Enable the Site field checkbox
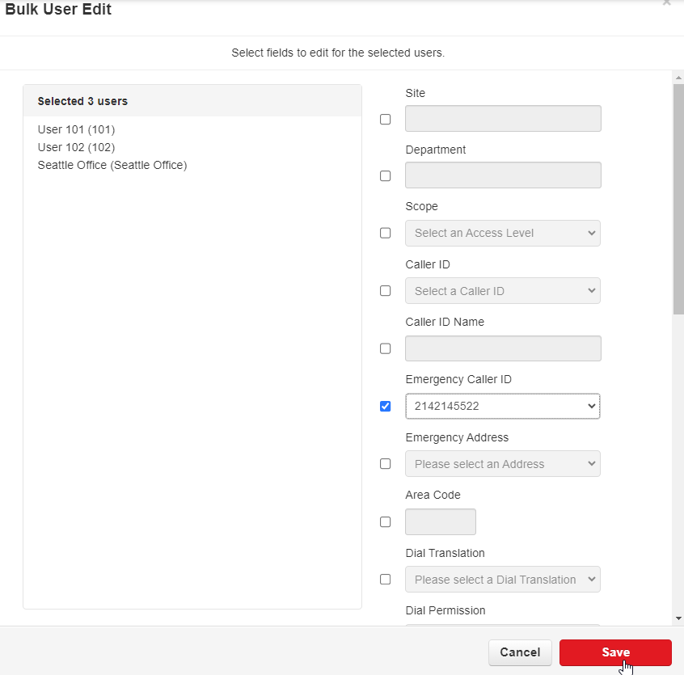This screenshot has height=675, width=684. [386, 119]
